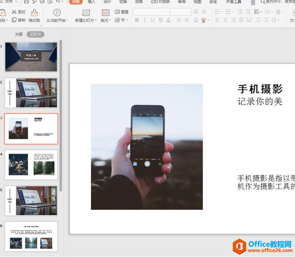Image resolution: width=295 pixels, height=257 pixels.
Task: Click the Save icon in quick access bar
Action: point(26,2)
